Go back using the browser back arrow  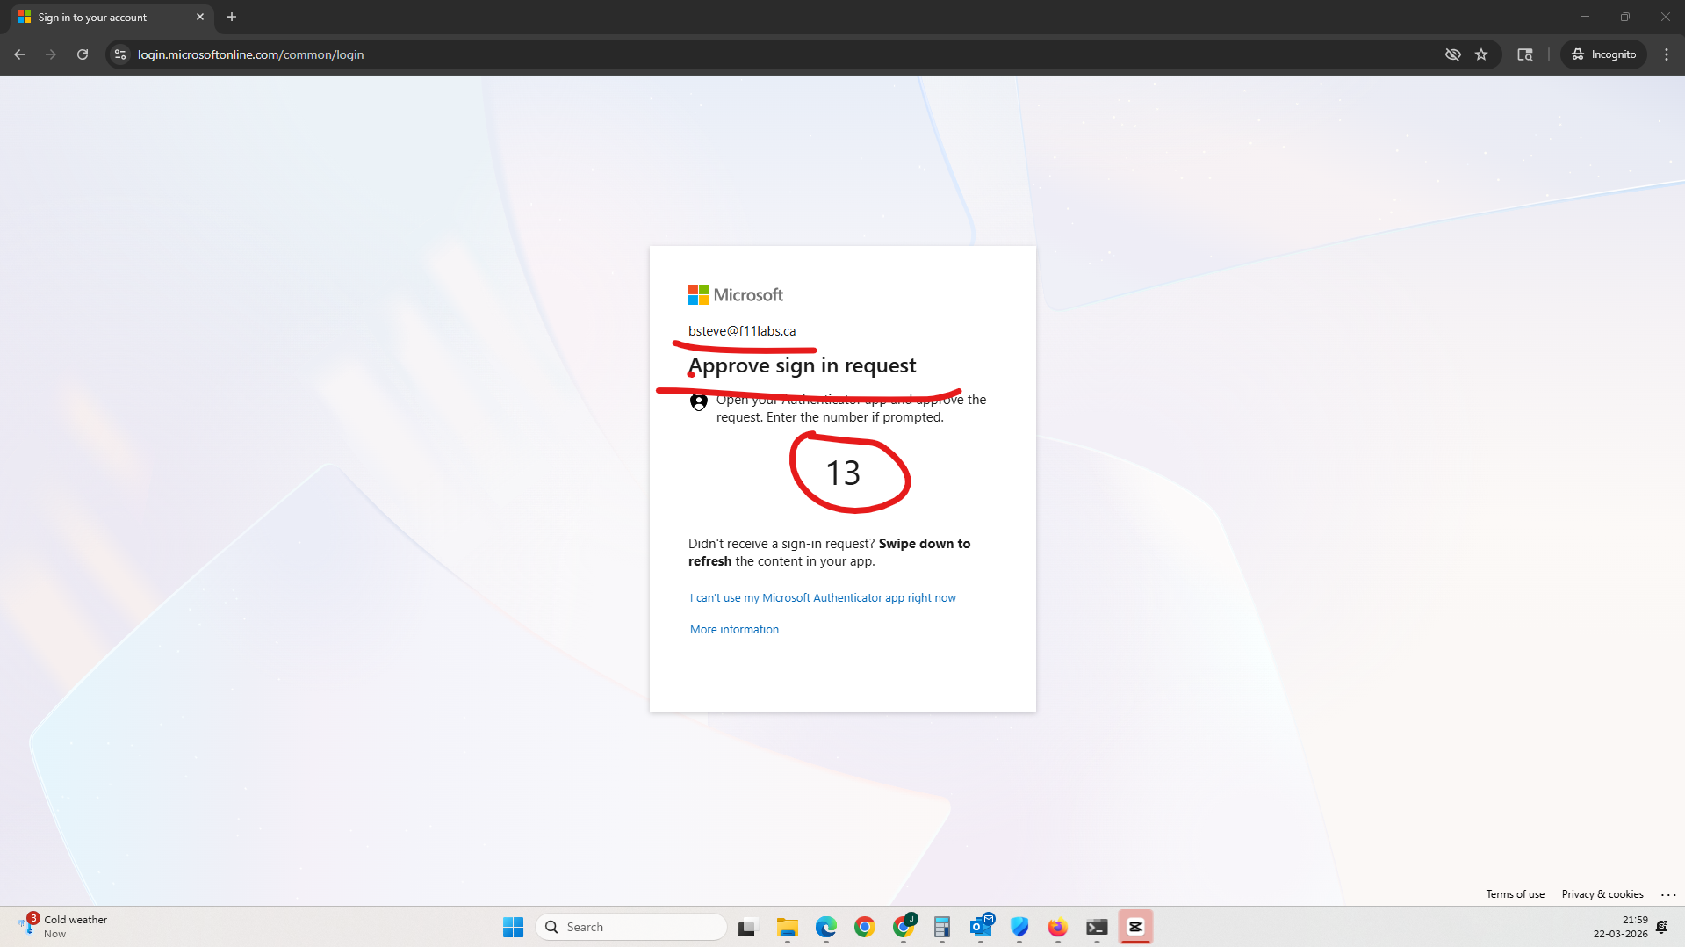[19, 54]
